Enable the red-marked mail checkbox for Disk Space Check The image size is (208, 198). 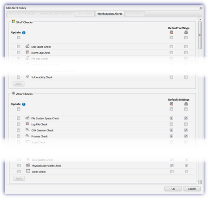tap(171, 47)
